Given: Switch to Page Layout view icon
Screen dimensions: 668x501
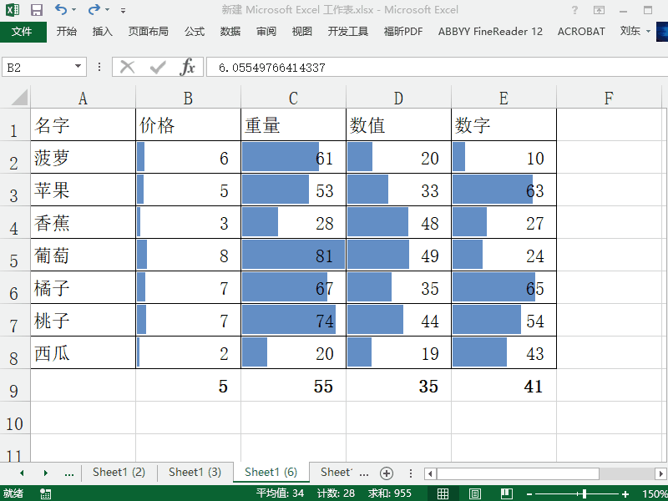Looking at the screenshot, I should (474, 493).
